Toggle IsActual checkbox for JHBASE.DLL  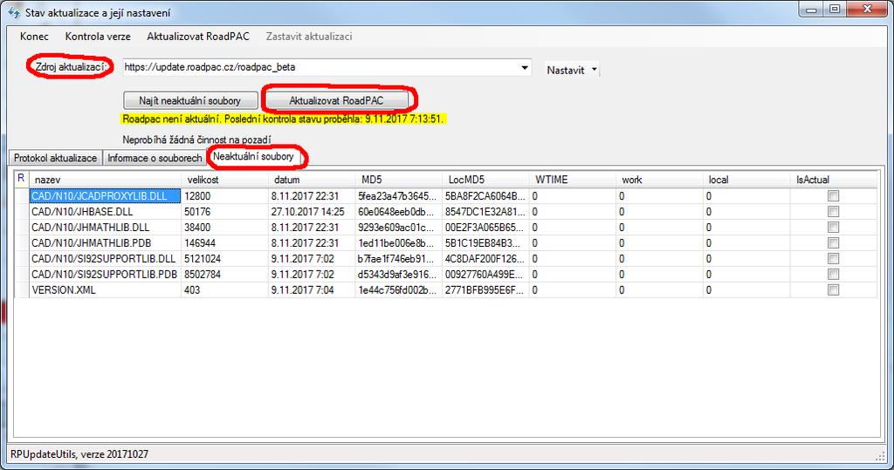[833, 211]
